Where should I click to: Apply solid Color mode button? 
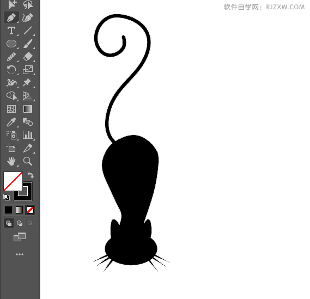point(9,210)
